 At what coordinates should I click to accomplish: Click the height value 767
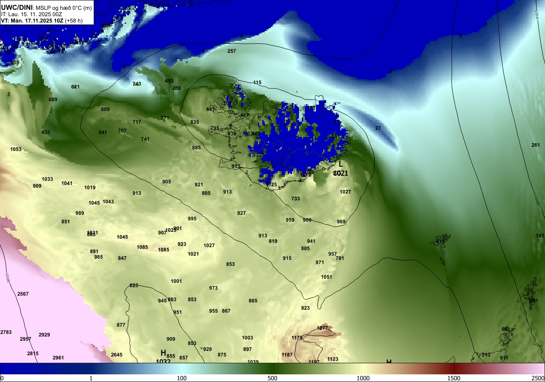122,131
